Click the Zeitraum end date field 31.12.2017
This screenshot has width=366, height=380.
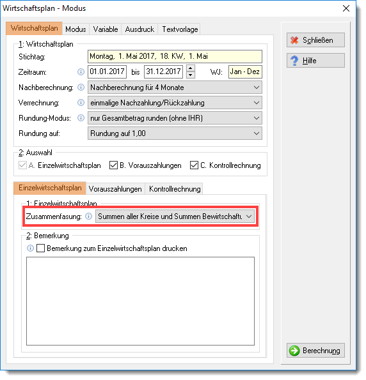(x=163, y=72)
